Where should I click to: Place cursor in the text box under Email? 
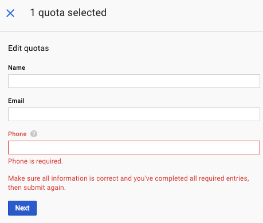[134, 114]
